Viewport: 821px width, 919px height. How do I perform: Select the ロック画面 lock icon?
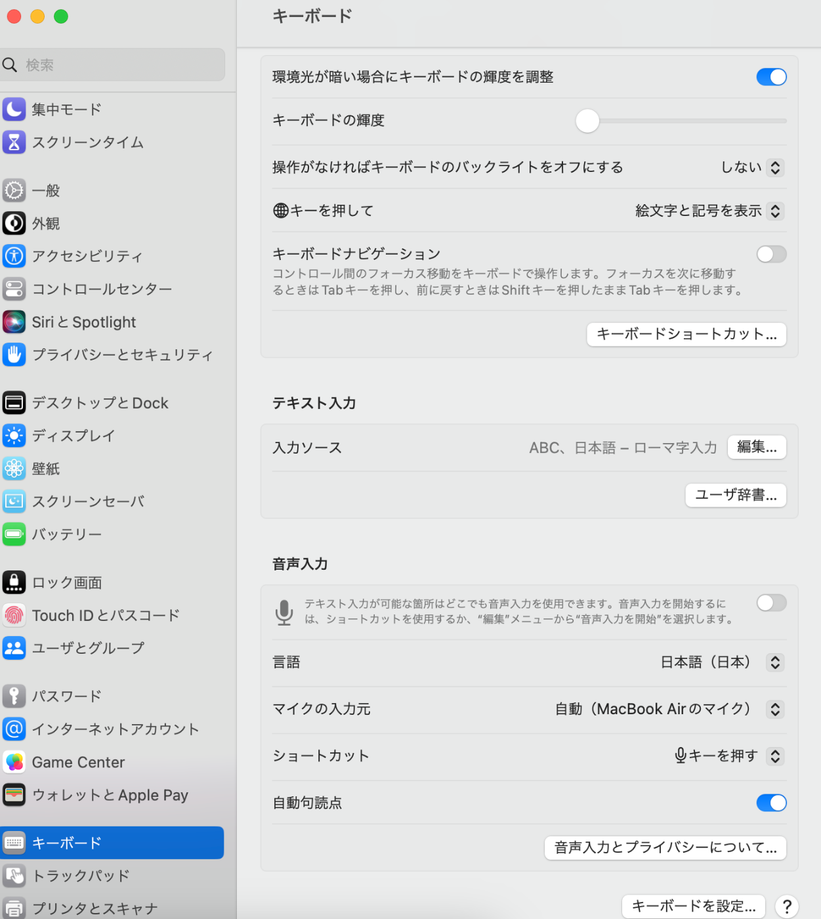tap(14, 582)
